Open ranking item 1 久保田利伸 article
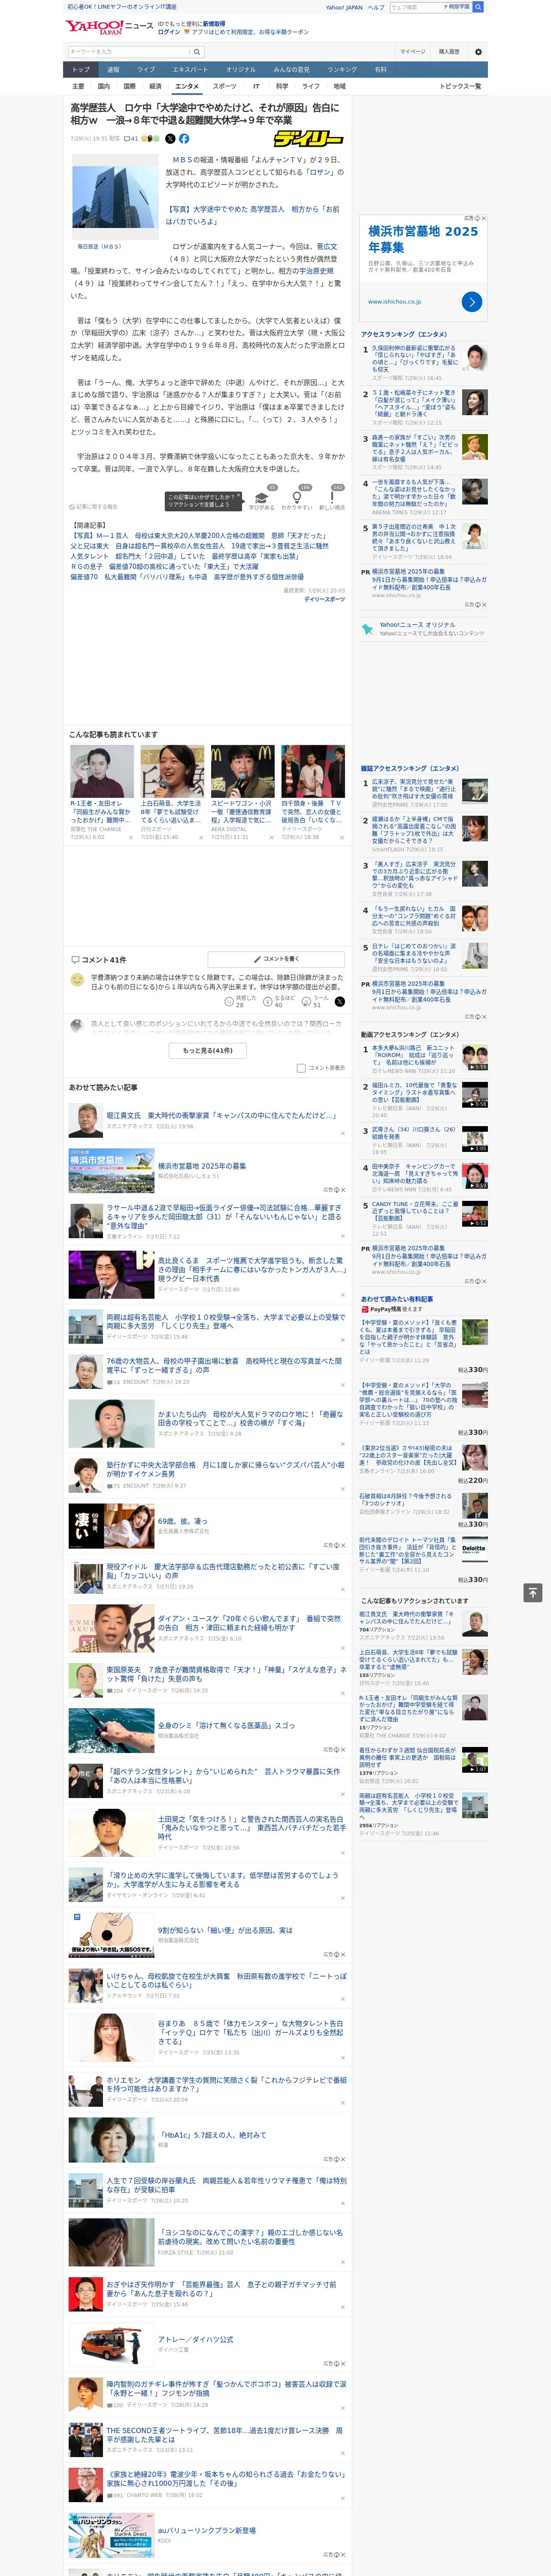Screen dimensions: 551x2576 [x=414, y=359]
